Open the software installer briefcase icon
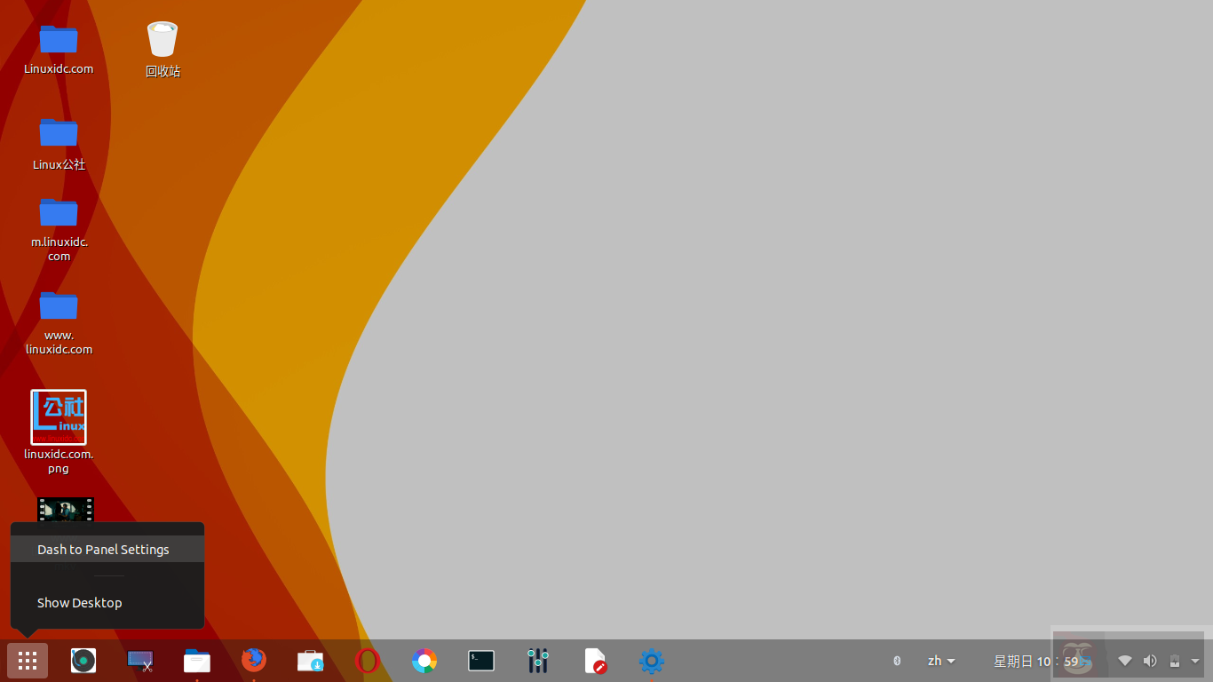1213x682 pixels. [x=310, y=661]
